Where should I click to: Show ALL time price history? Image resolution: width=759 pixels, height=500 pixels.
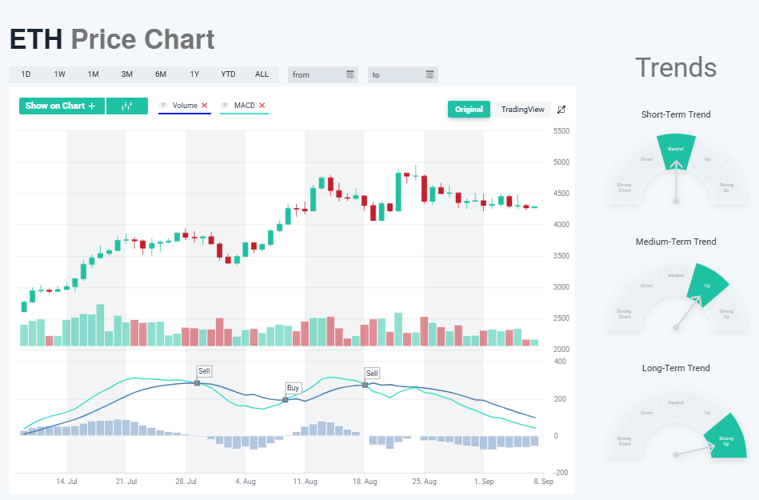click(262, 74)
